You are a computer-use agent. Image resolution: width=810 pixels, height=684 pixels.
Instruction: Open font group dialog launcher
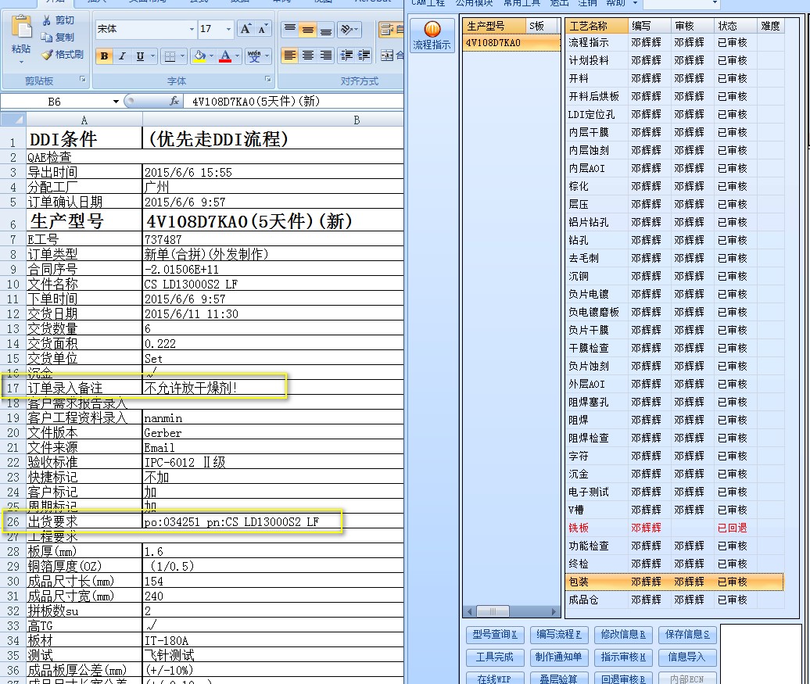point(267,79)
